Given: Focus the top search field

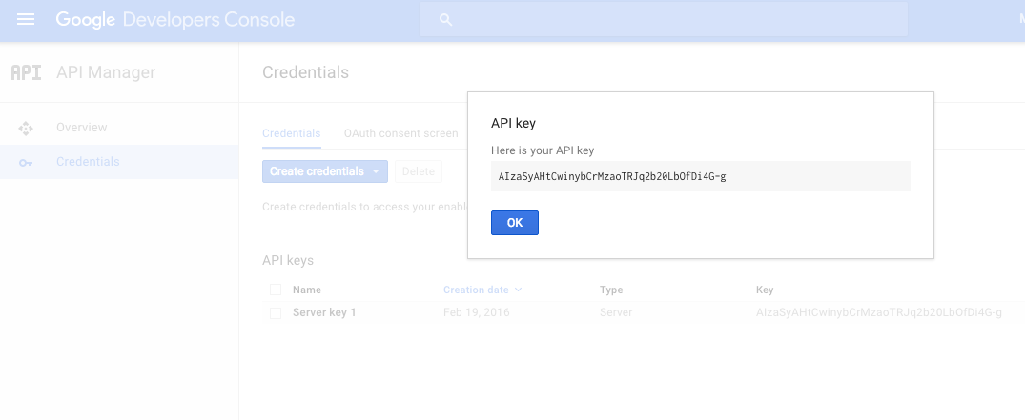Looking at the screenshot, I should coord(664,20).
